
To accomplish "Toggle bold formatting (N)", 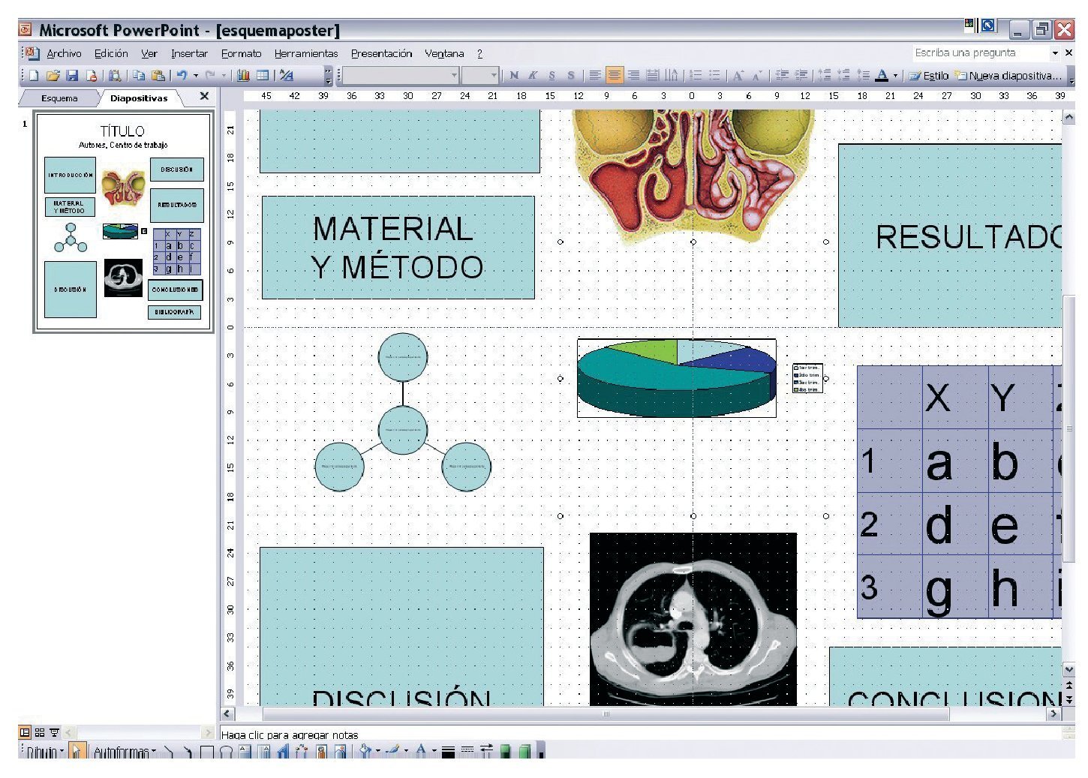I will [514, 75].
